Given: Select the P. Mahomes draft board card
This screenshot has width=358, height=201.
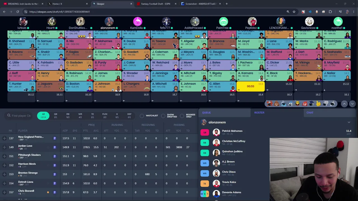Looking at the screenshot, I should (107, 44).
